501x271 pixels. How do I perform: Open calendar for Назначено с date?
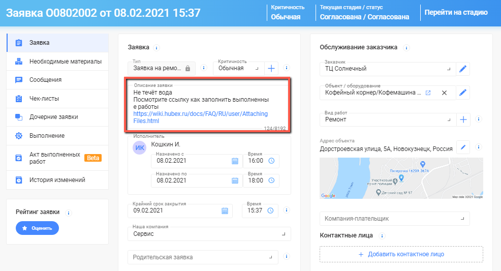coord(235,161)
